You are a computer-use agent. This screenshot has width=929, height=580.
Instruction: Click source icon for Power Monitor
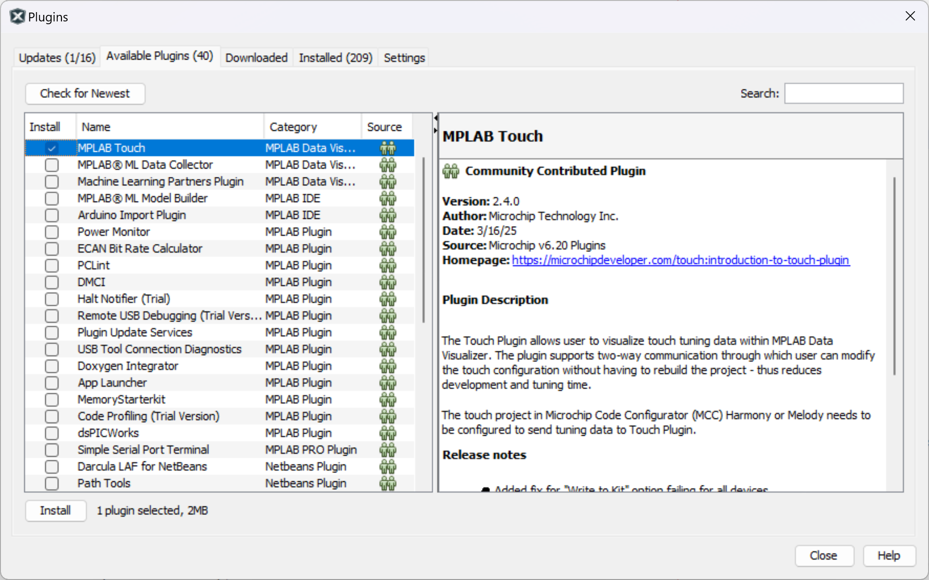tap(387, 232)
